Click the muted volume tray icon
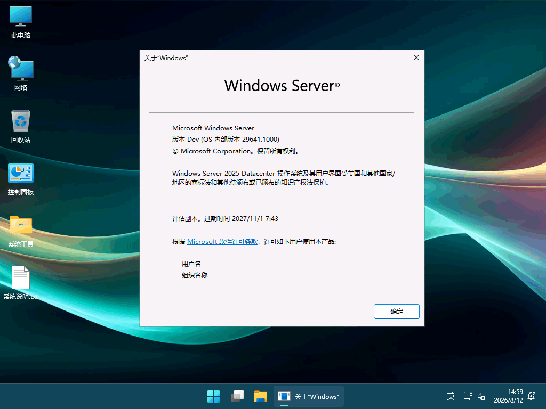This screenshot has width=546, height=409. 481,396
